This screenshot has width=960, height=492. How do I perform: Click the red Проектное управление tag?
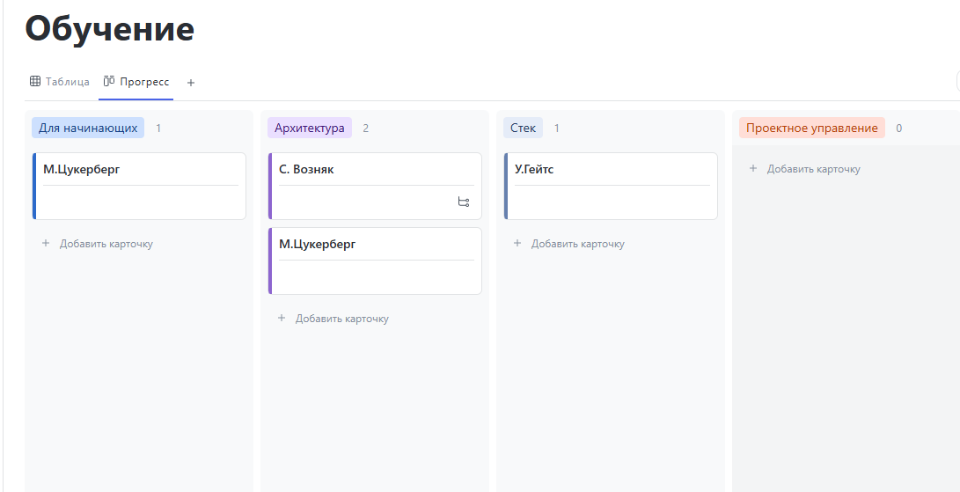tap(811, 129)
